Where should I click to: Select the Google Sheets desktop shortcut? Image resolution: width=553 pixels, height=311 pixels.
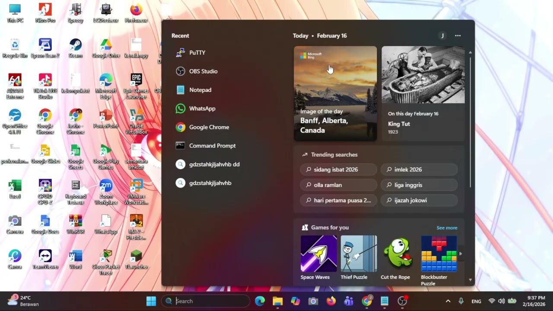(x=75, y=157)
